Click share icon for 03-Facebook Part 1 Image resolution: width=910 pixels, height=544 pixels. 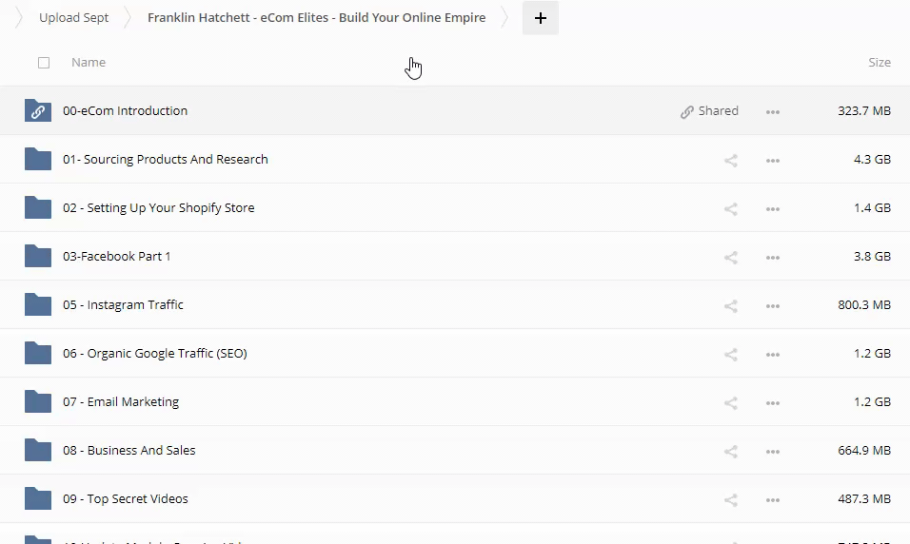click(x=731, y=257)
